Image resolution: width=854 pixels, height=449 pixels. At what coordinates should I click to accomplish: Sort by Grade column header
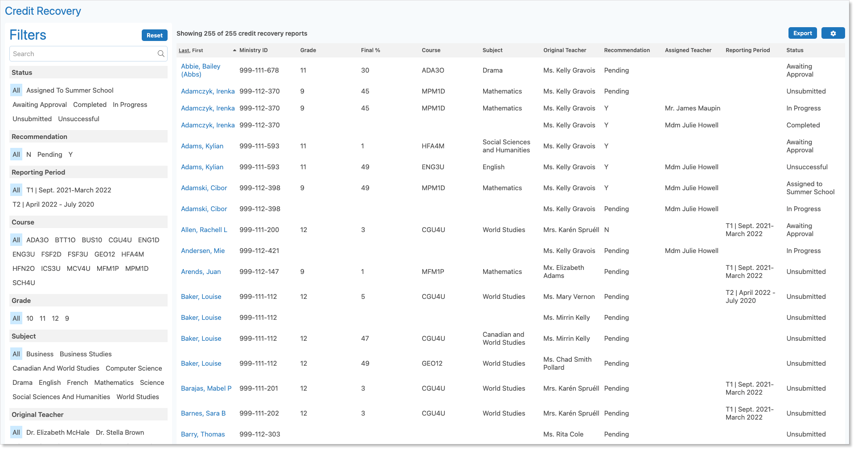[308, 50]
